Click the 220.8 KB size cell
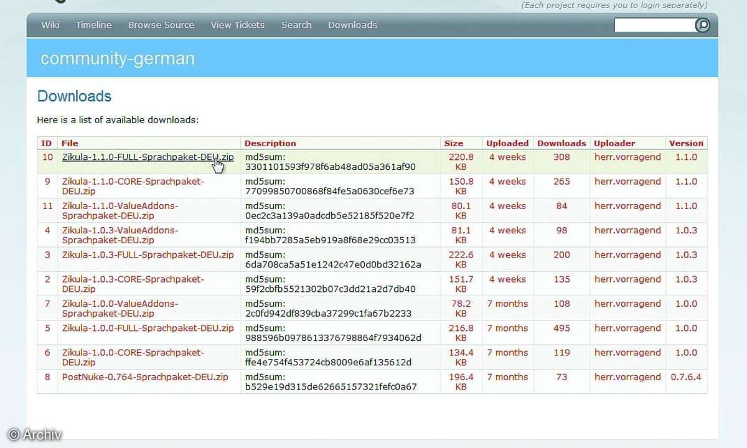Image resolution: width=747 pixels, height=448 pixels. tap(461, 162)
